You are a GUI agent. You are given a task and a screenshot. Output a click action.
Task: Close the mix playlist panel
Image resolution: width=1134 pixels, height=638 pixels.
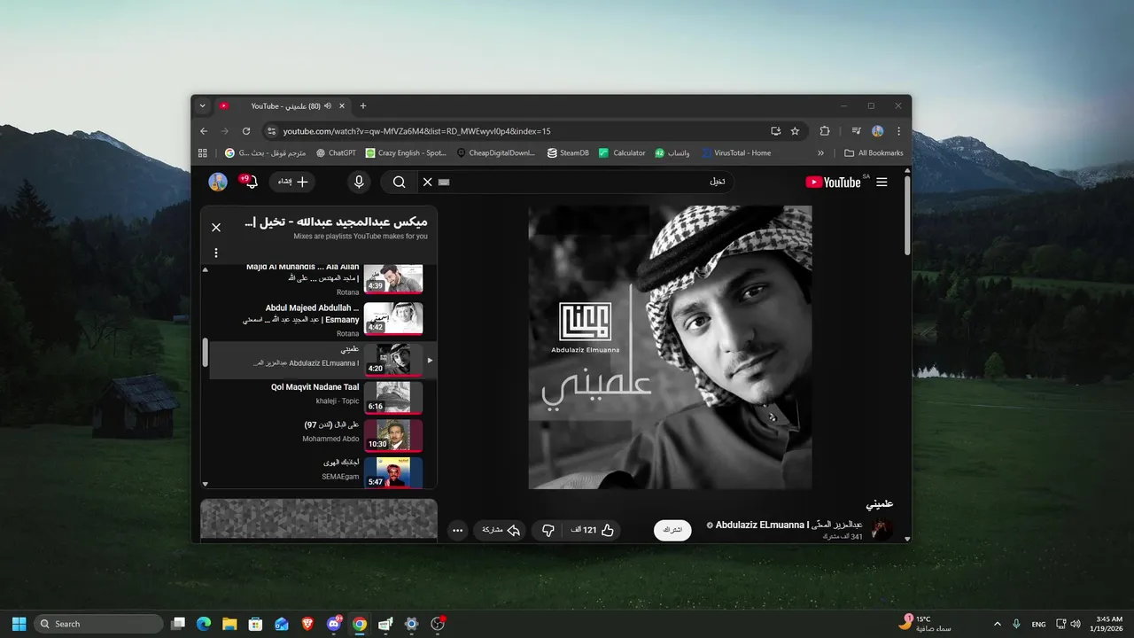point(216,228)
